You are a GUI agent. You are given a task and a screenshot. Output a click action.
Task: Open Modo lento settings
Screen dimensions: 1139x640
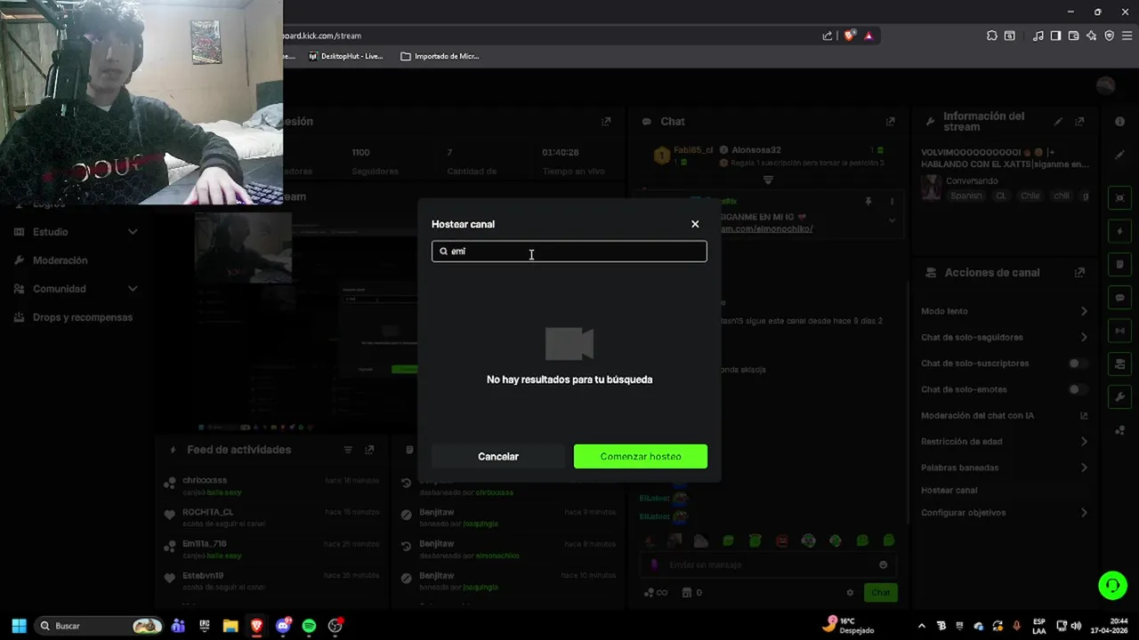click(x=1004, y=311)
